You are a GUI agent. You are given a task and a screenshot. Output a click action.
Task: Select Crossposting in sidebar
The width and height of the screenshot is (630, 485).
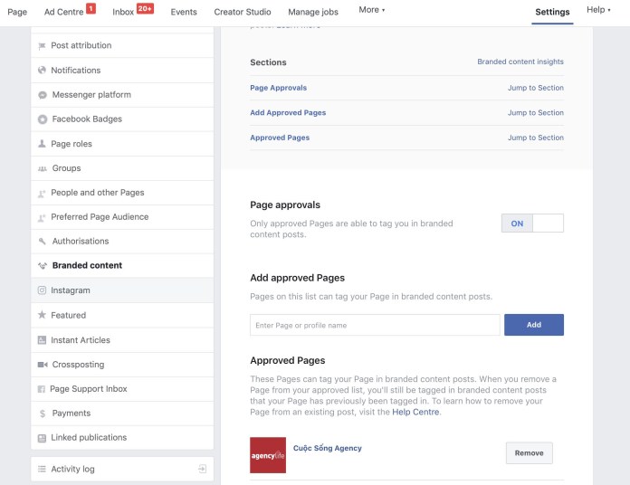coord(122,365)
